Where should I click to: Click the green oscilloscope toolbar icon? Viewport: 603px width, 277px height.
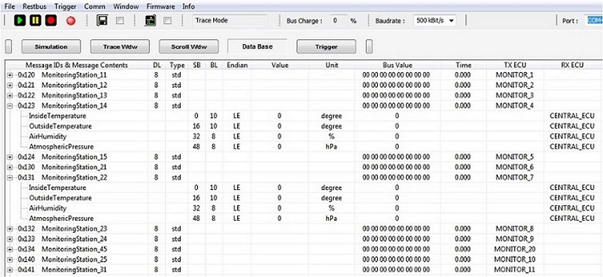[150, 21]
